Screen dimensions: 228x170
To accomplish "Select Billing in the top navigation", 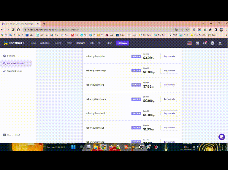I will pos(109,43).
